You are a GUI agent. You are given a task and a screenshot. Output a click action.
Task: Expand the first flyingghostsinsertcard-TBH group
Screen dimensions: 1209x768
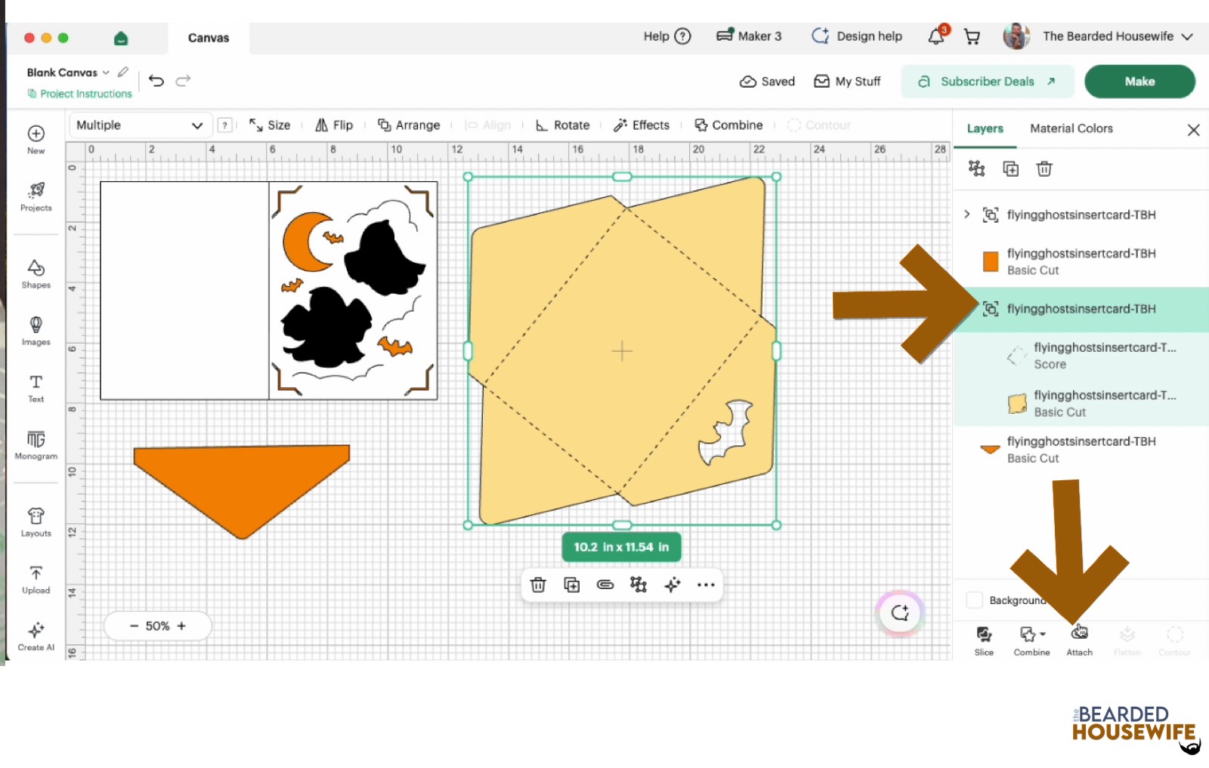(967, 214)
